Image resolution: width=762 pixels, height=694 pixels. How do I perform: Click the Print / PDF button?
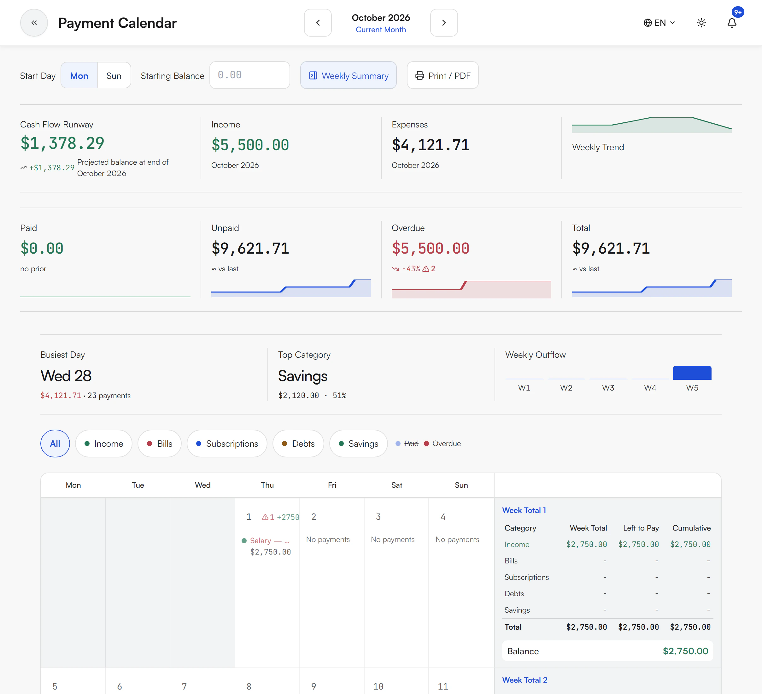pyautogui.click(x=443, y=76)
